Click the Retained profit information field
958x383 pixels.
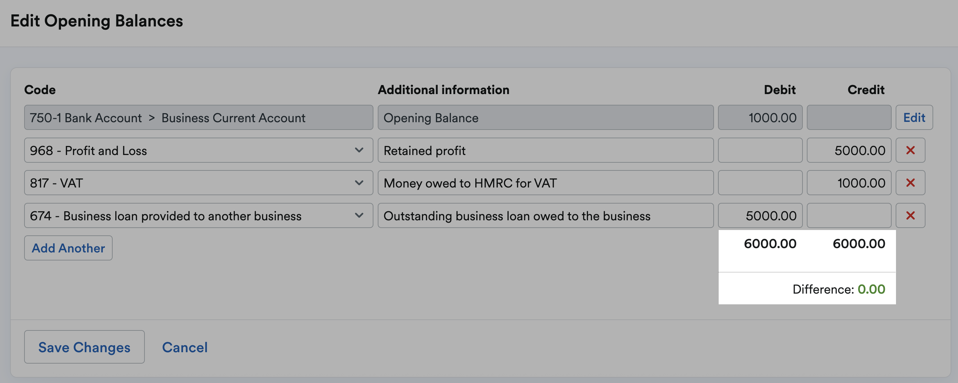click(x=546, y=150)
